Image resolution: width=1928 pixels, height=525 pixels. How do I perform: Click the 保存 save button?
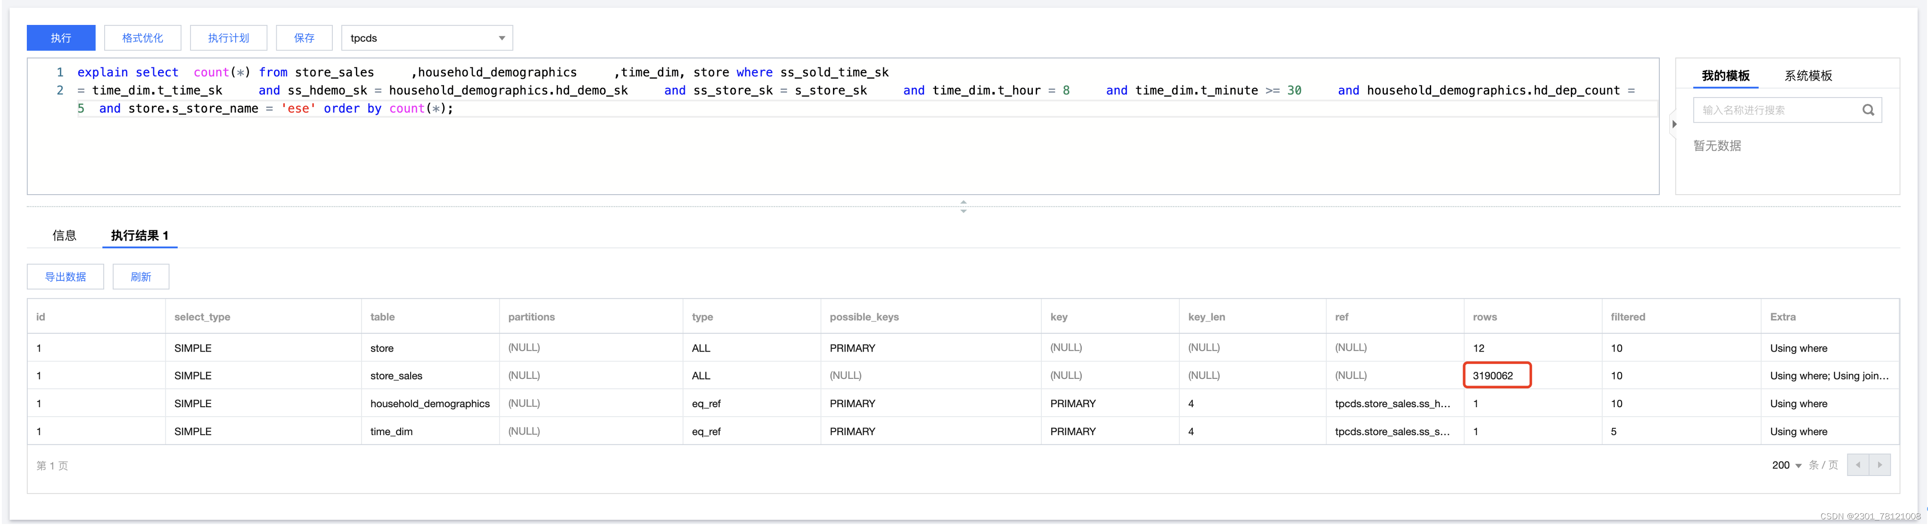coord(304,38)
